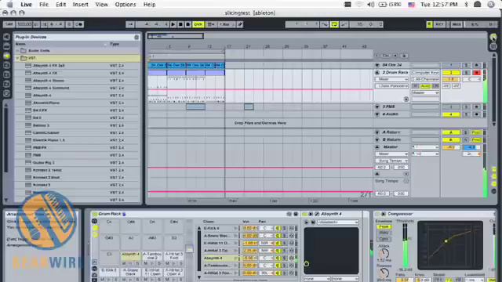Select Absynth 4 Stereo plug-in
The height and width of the screenshot is (282, 502).
(x=77, y=81)
